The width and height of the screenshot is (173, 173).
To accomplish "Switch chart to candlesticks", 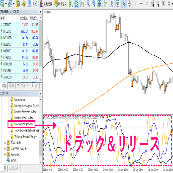I will coord(77,4).
